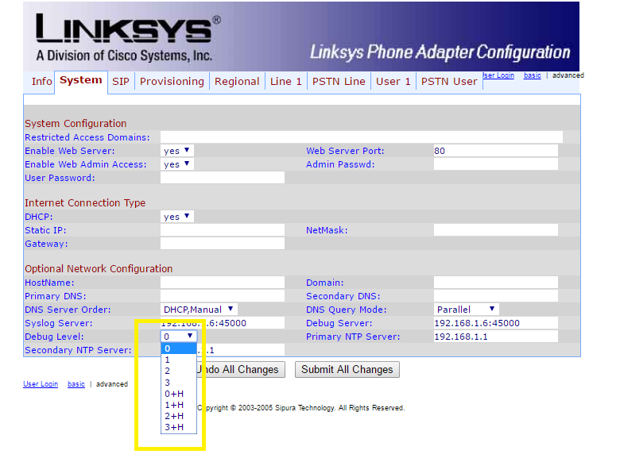Image resolution: width=620 pixels, height=458 pixels.
Task: Click the NetMask field
Action: pos(496,229)
